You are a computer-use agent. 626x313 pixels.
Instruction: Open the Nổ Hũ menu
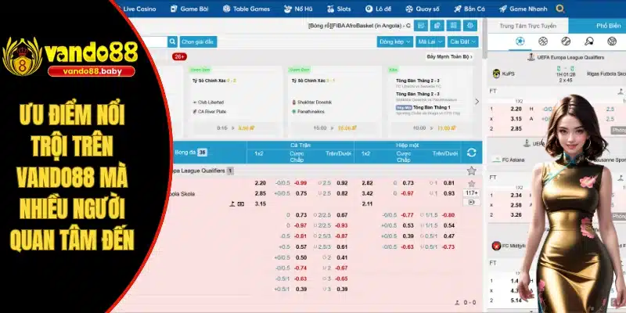tap(298, 9)
